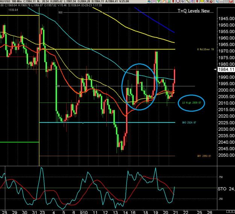
Task: Click the 'QR1 2050.61' level label
Action: tap(204, 156)
